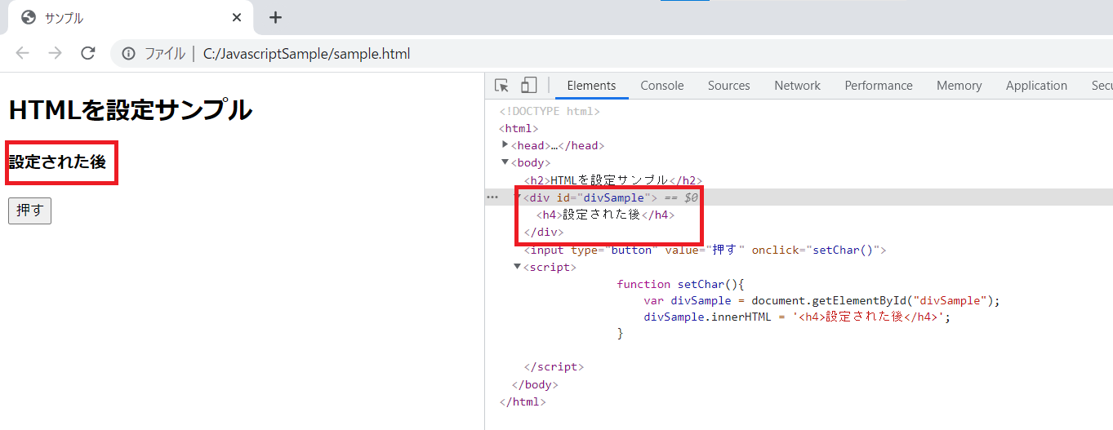The width and height of the screenshot is (1113, 430).
Task: Close the サンプル browser tab
Action: pos(237,17)
